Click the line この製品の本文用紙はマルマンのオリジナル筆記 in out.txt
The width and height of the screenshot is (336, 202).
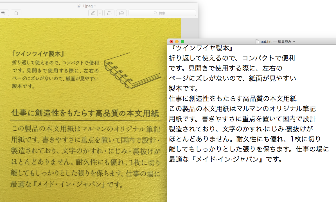[242, 109]
